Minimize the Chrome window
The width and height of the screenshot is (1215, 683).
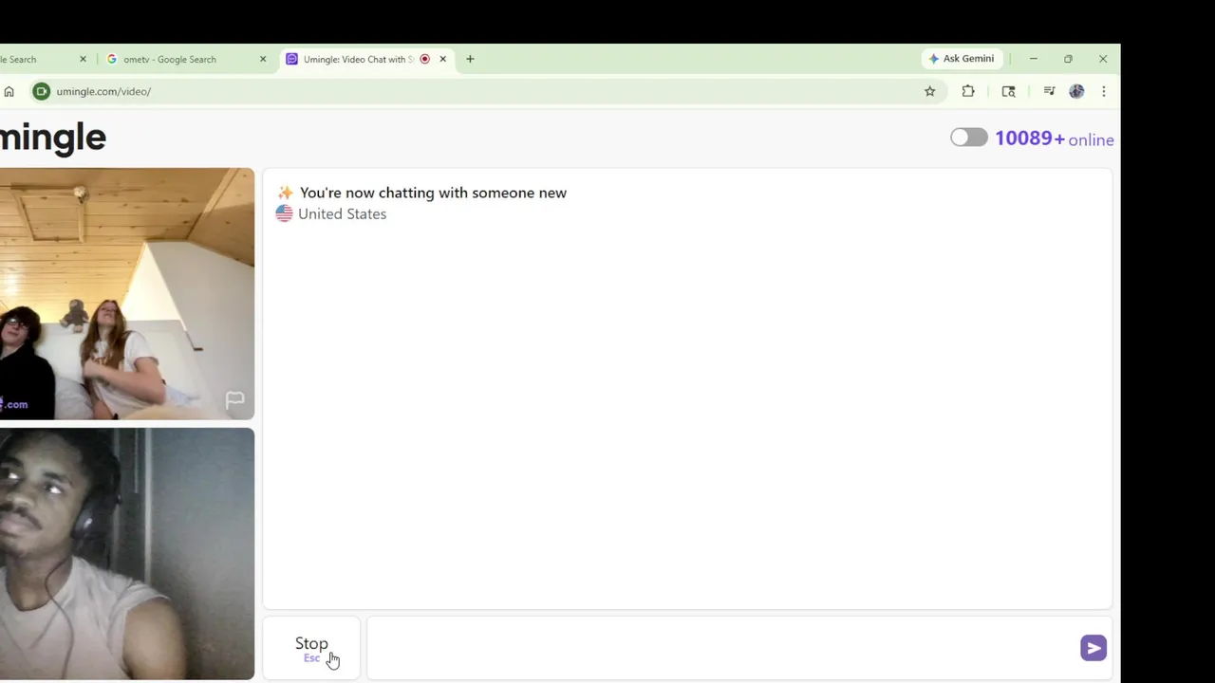pos(1033,59)
